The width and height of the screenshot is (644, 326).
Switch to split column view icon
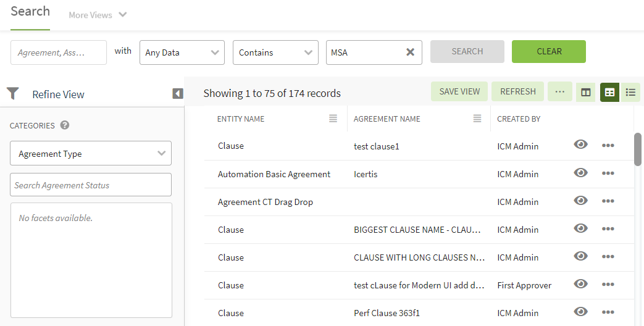585,92
